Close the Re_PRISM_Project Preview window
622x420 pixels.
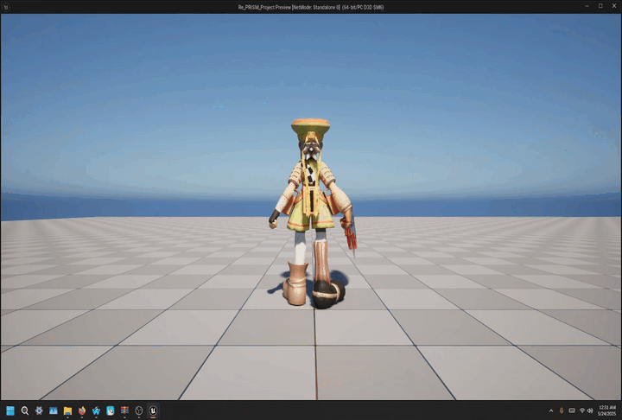click(x=614, y=6)
